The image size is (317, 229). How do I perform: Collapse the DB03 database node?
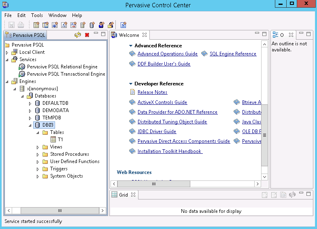pos(30,125)
